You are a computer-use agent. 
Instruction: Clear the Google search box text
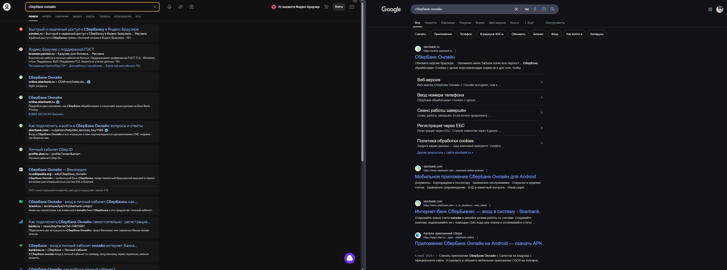pyautogui.click(x=516, y=9)
